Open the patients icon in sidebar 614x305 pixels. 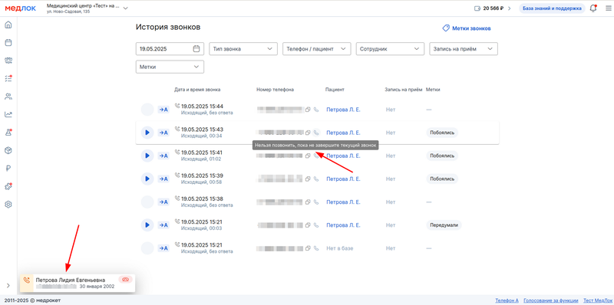8,97
